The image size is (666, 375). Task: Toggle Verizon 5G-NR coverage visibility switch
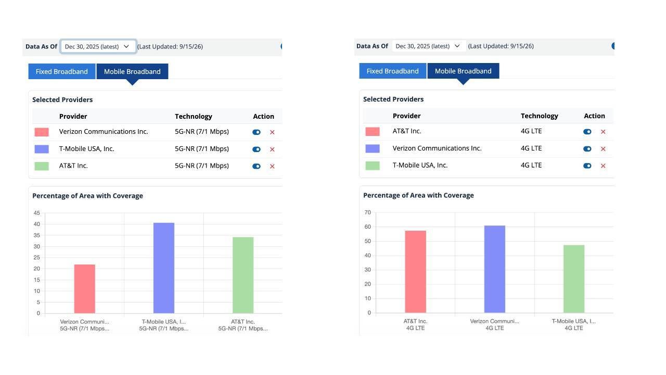[x=257, y=132]
